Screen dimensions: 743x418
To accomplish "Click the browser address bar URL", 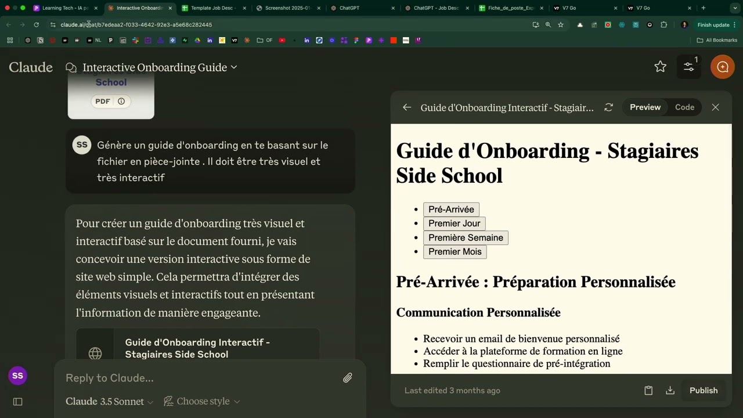I will point(136,25).
